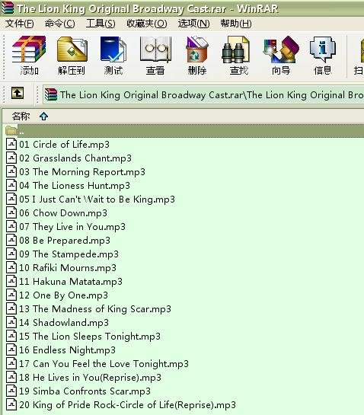Open the Find (查找) binoculars tool

pyautogui.click(x=238, y=56)
